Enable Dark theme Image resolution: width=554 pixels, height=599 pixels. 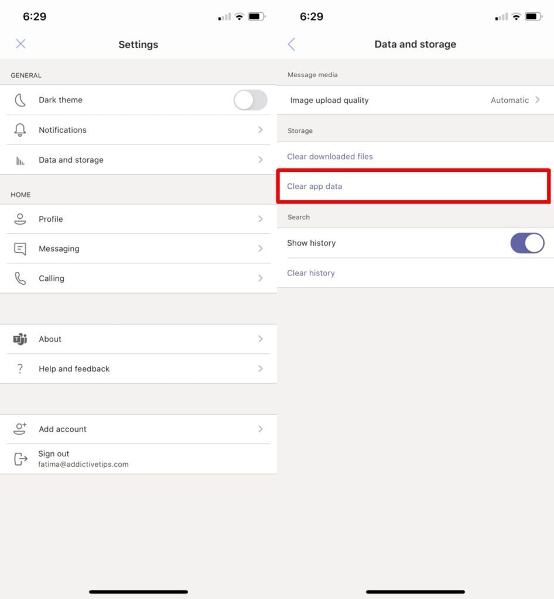point(250,100)
